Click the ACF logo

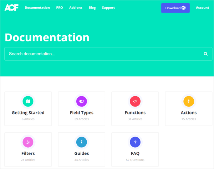click(11, 7)
